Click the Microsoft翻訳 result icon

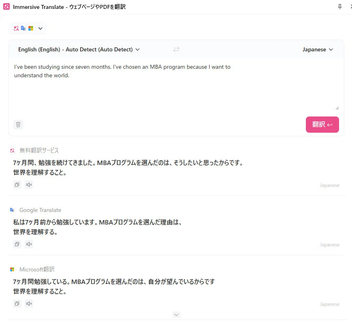[13, 269]
